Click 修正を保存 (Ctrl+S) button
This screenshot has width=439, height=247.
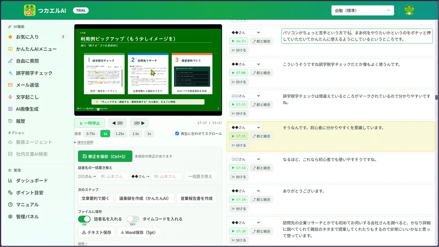pyautogui.click(x=105, y=156)
